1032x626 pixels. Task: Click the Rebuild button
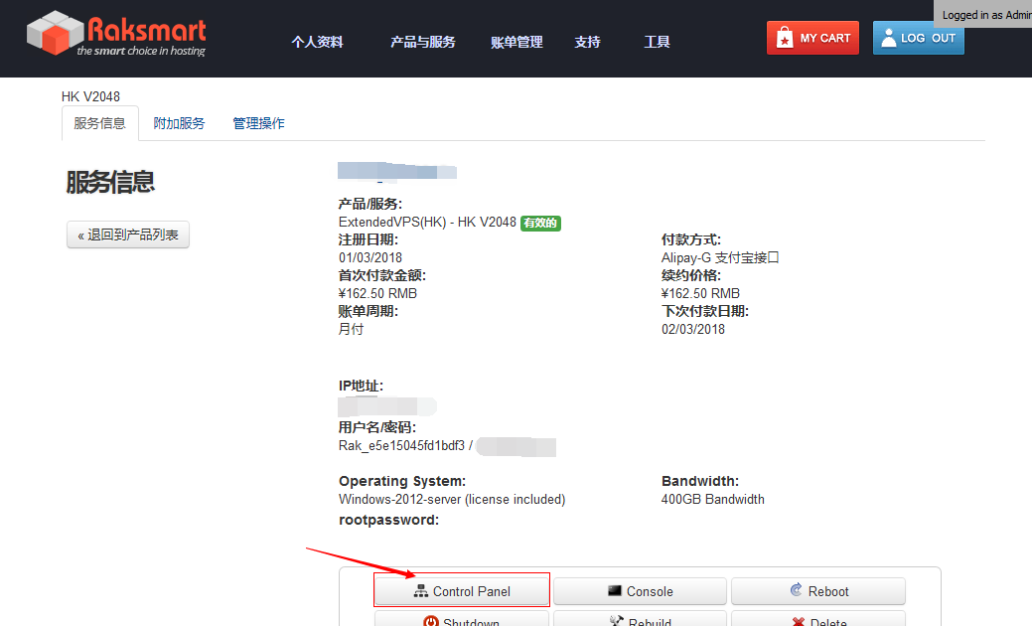click(x=640, y=619)
